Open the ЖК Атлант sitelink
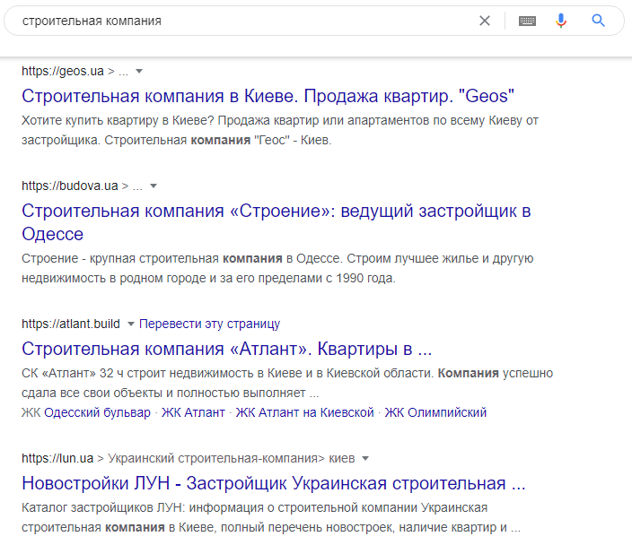This screenshot has height=545, width=632. pyautogui.click(x=197, y=412)
